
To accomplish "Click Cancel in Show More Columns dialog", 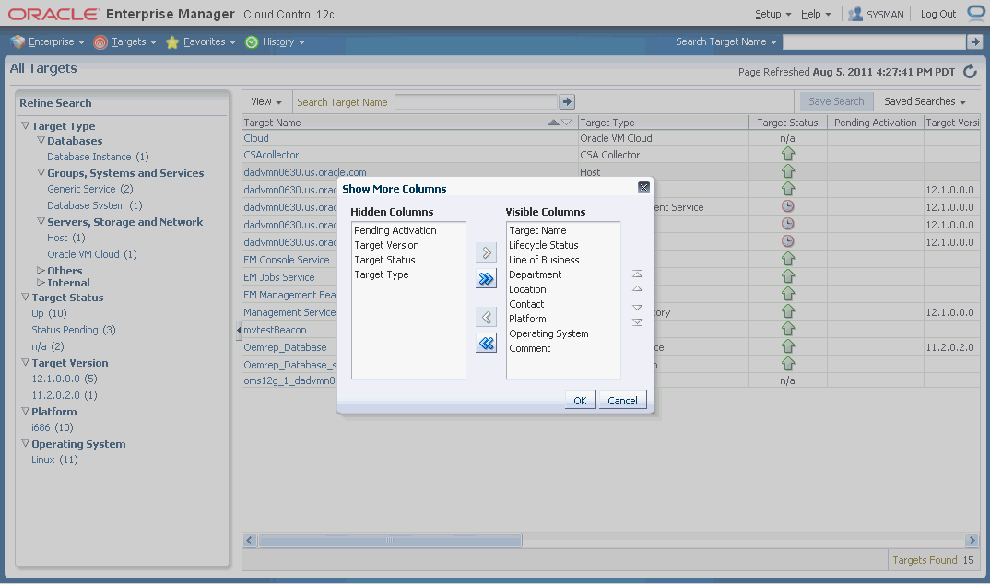I will click(622, 400).
